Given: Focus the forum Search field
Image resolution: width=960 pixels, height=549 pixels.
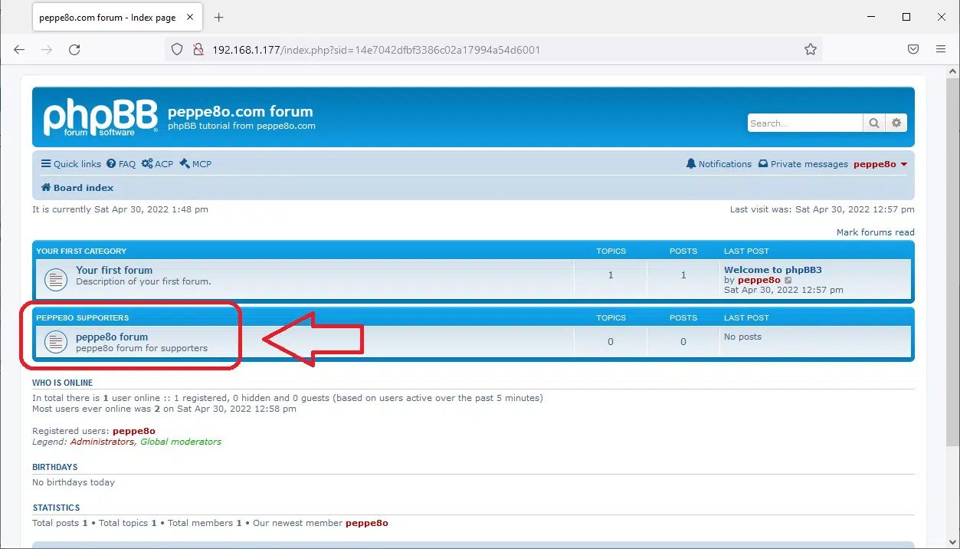Looking at the screenshot, I should [x=805, y=123].
